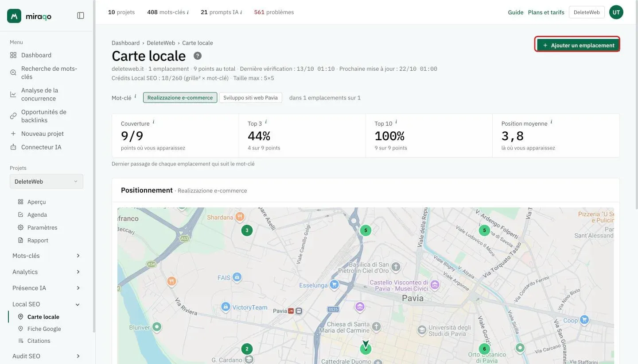Show info icon next to Couverture
The width and height of the screenshot is (638, 364).
(x=154, y=122)
